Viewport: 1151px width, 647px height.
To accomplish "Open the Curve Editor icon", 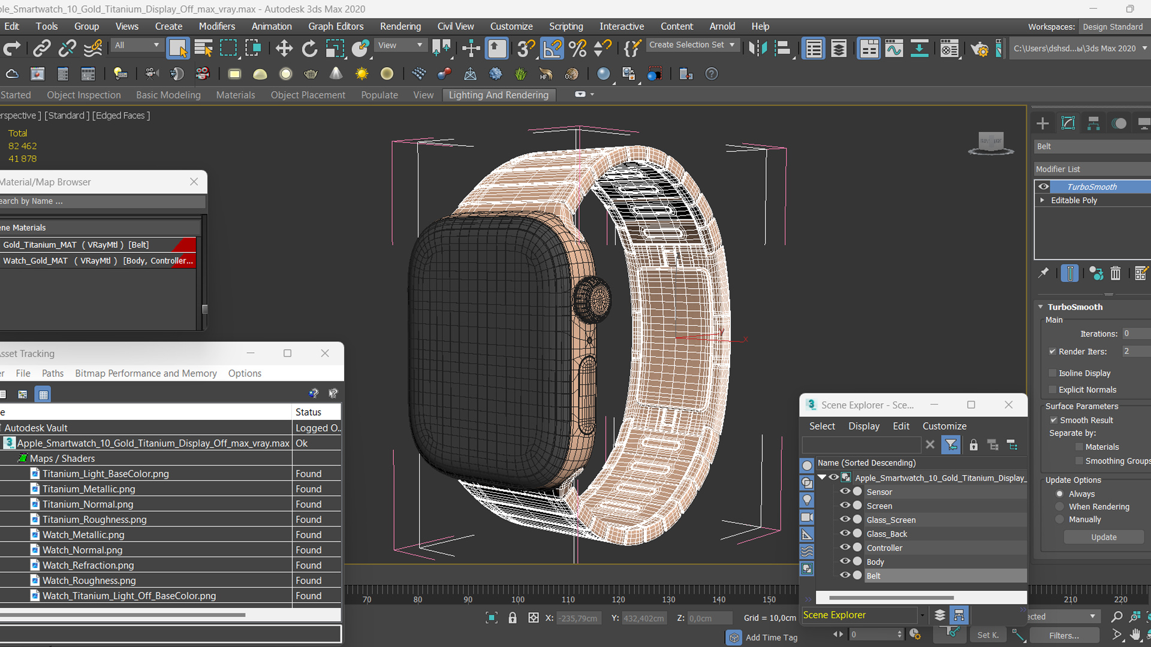I will pos(894,49).
